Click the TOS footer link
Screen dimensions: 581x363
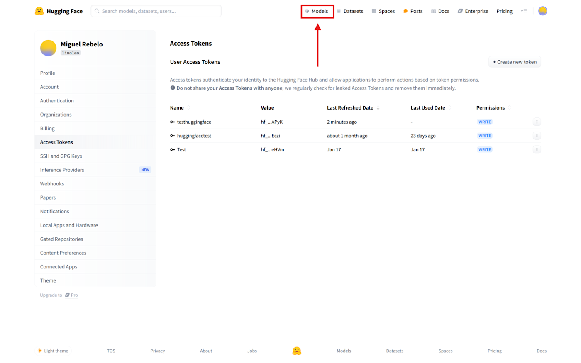point(111,351)
